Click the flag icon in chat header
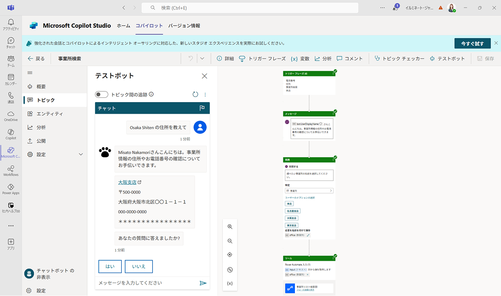The width and height of the screenshot is (501, 296). tap(202, 108)
